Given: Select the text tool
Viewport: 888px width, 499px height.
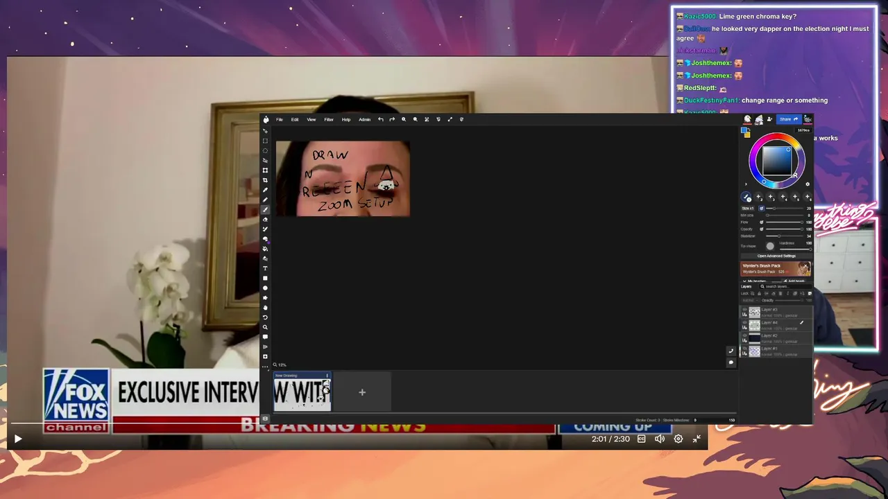Looking at the screenshot, I should pos(265,268).
